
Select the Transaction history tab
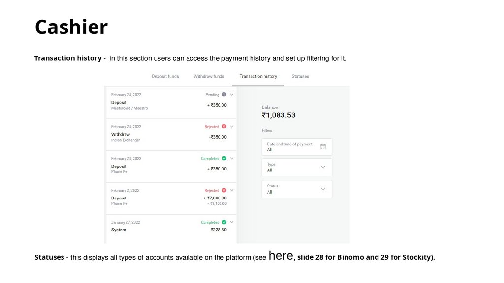tap(258, 77)
